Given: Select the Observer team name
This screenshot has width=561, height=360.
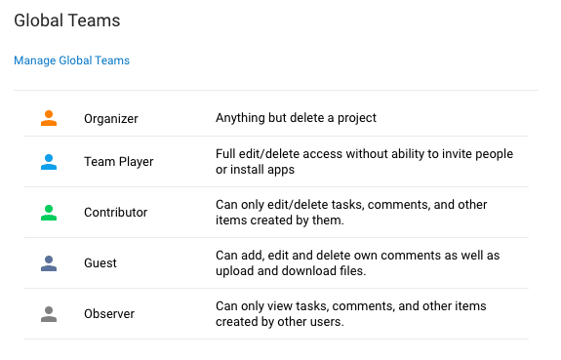Looking at the screenshot, I should 109,314.
